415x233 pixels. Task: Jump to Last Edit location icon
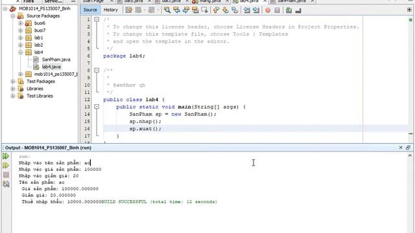(129, 10)
